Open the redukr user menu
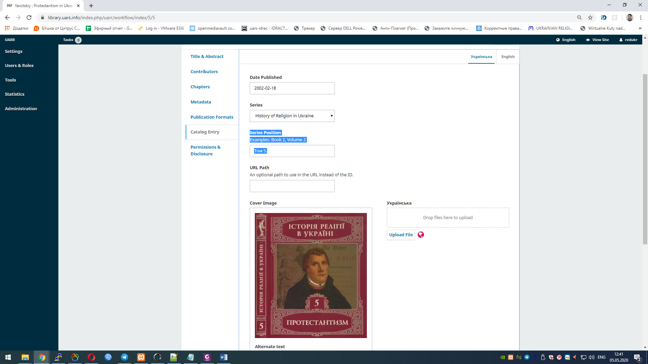The width and height of the screenshot is (648, 364). [628, 40]
